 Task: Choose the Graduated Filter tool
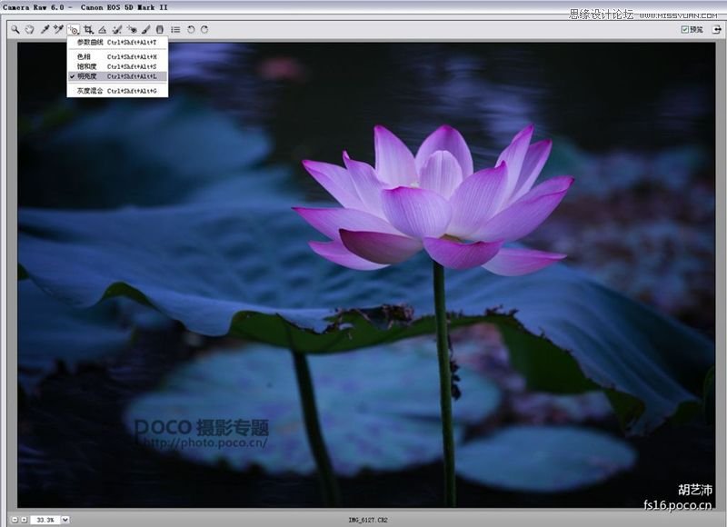(x=160, y=29)
